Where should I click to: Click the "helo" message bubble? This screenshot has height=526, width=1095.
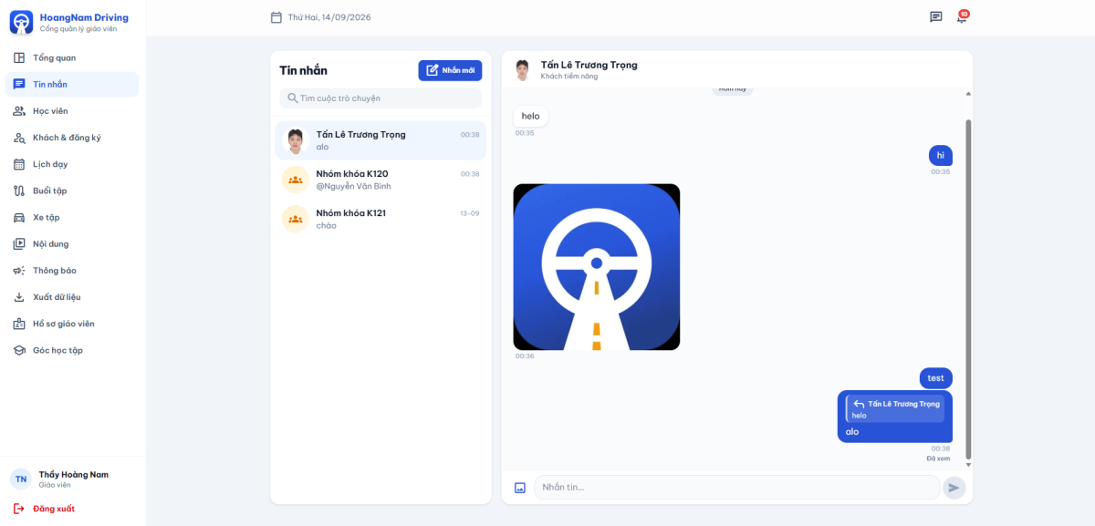[531, 116]
